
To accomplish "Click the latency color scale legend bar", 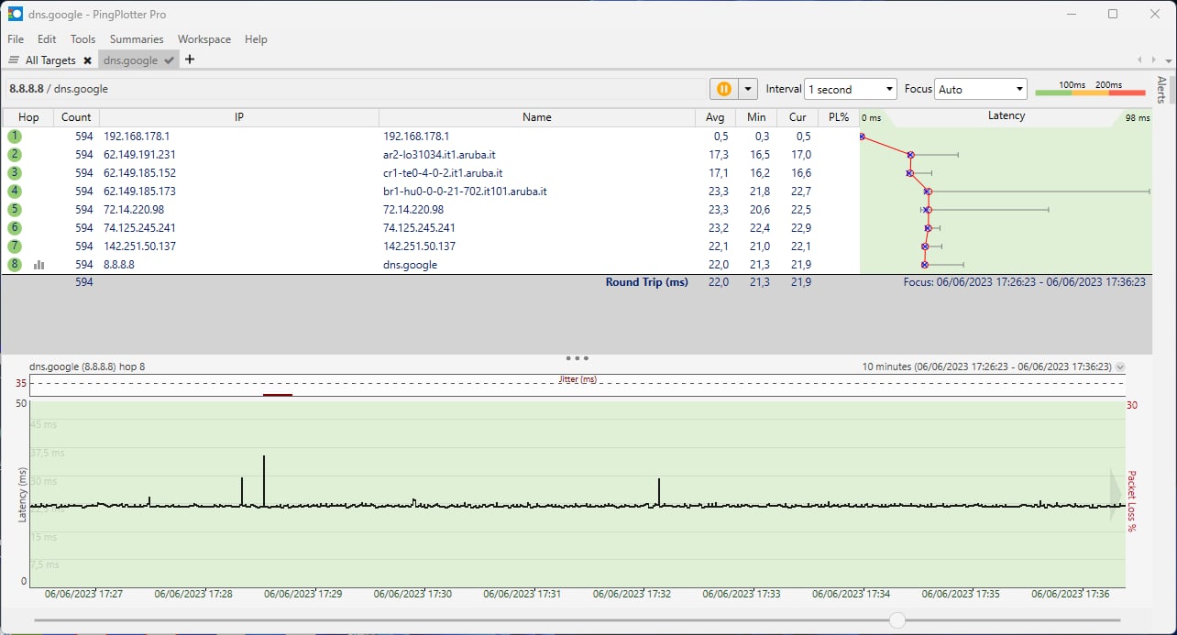I will click(x=1090, y=92).
